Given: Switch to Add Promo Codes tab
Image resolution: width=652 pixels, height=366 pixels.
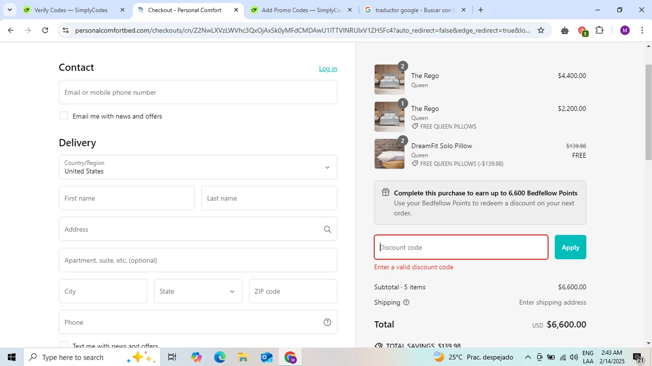Looking at the screenshot, I should (301, 10).
